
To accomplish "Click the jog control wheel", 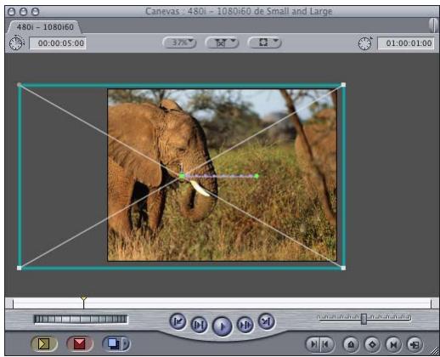I will click(81, 320).
